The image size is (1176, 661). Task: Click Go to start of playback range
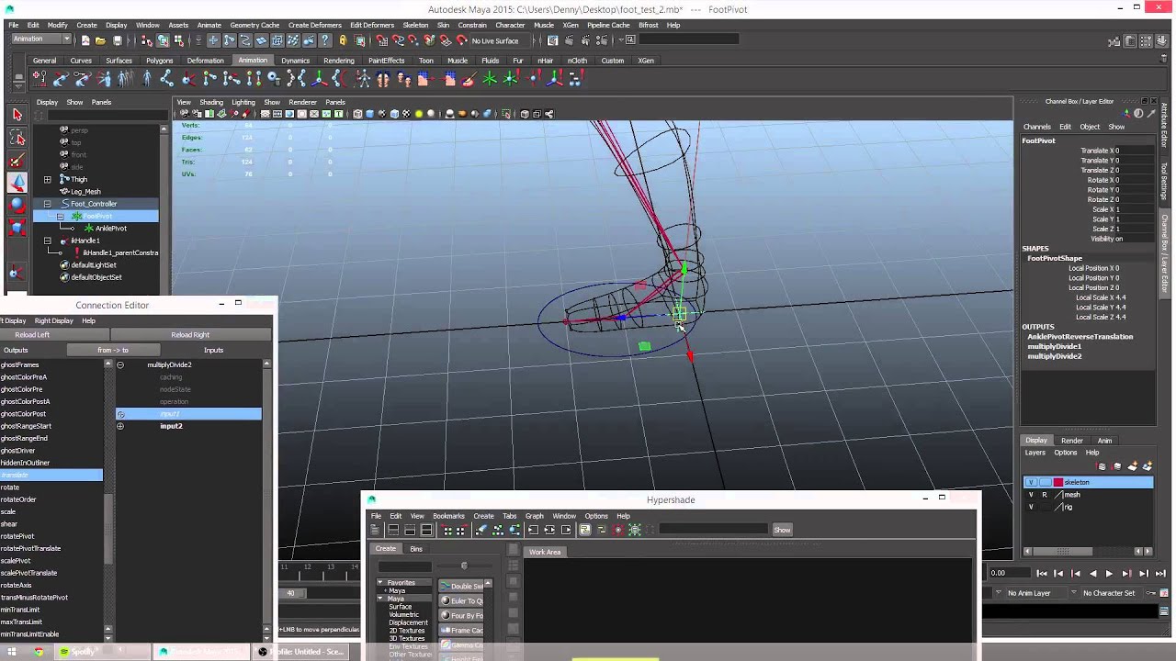coord(1041,574)
